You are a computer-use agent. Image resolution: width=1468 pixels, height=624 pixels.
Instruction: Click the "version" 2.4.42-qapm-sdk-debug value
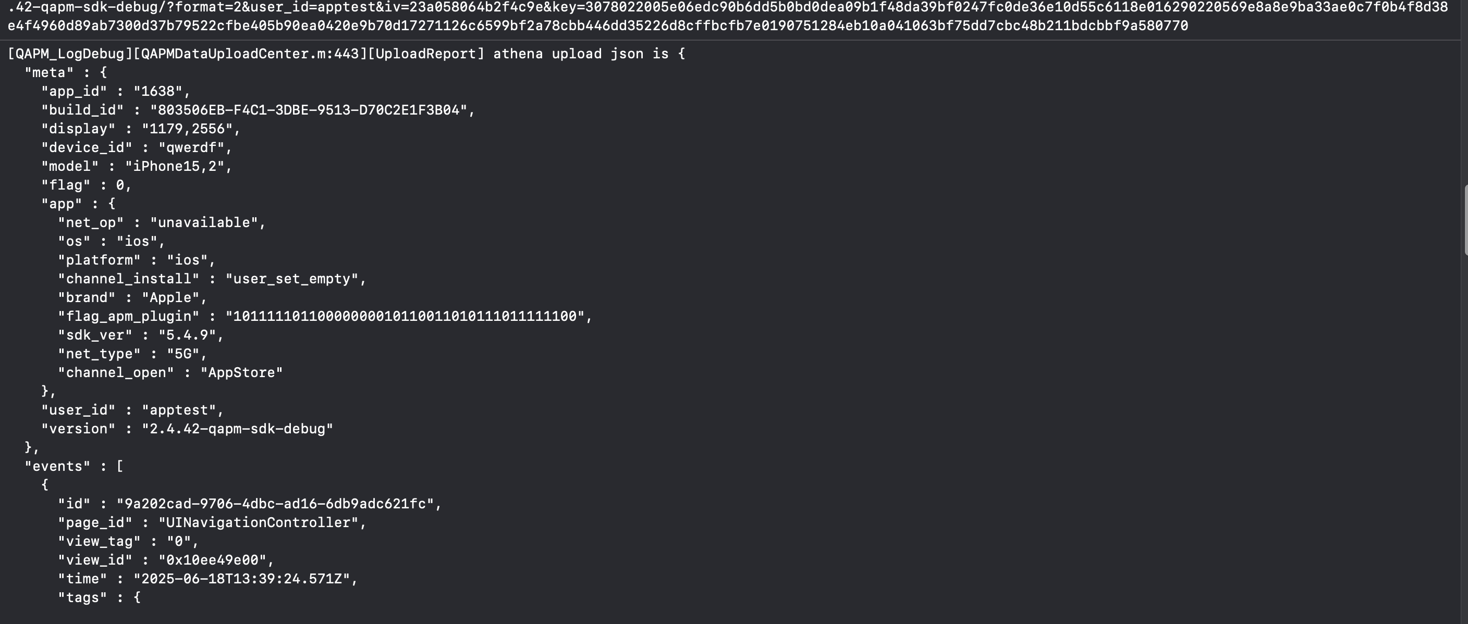point(238,429)
